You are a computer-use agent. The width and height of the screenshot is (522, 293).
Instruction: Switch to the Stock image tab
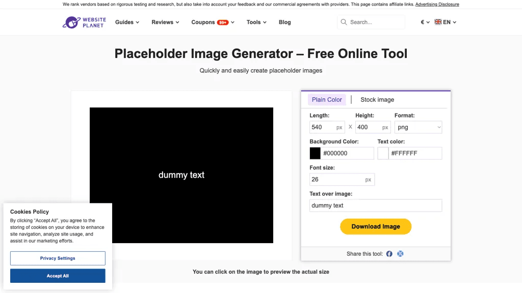[377, 100]
